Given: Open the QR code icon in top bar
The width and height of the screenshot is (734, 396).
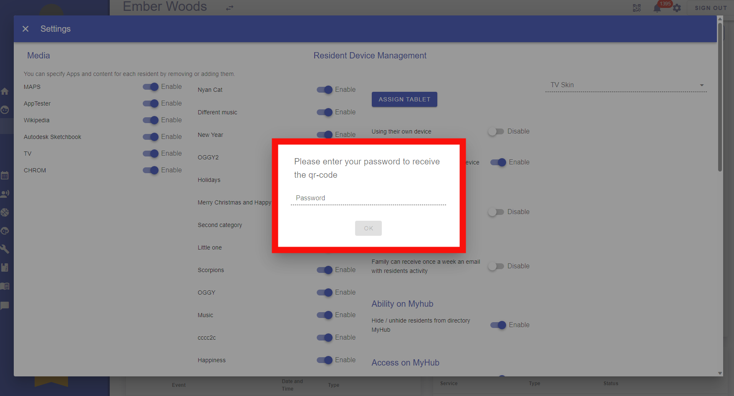Looking at the screenshot, I should [637, 8].
